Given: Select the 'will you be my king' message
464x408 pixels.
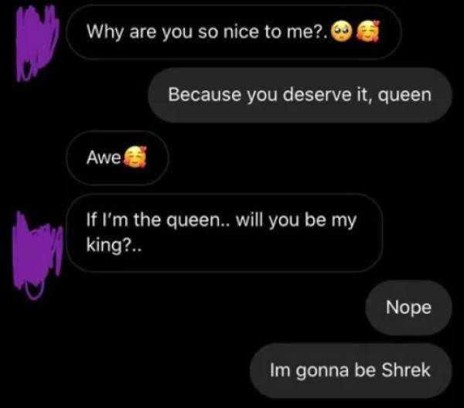Looking at the screenshot, I should [x=224, y=233].
